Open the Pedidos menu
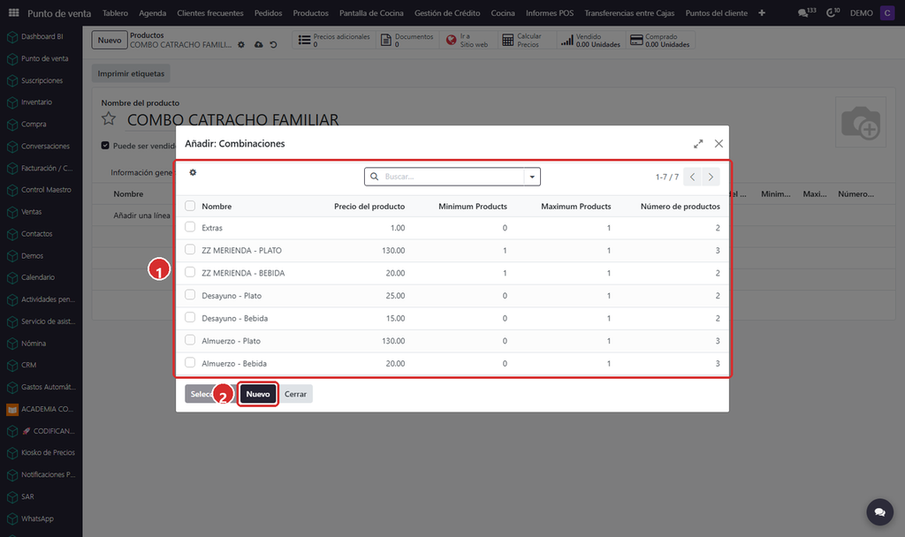 pos(269,12)
